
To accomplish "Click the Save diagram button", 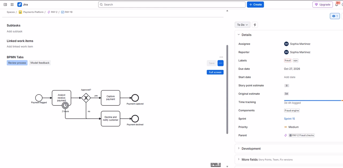I will click(x=212, y=63).
